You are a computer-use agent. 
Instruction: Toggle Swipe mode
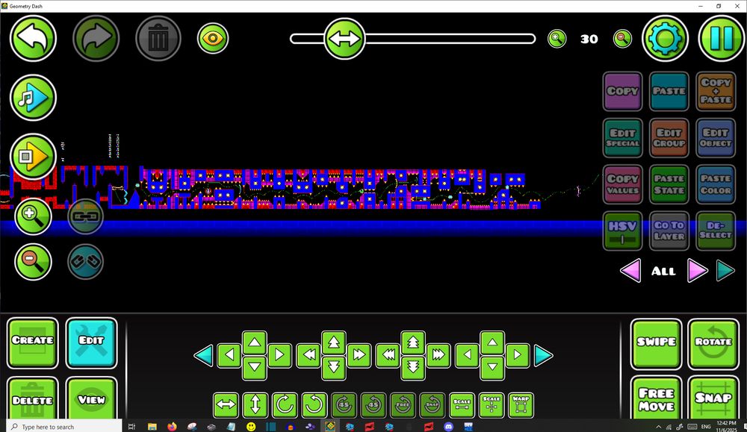tap(656, 345)
